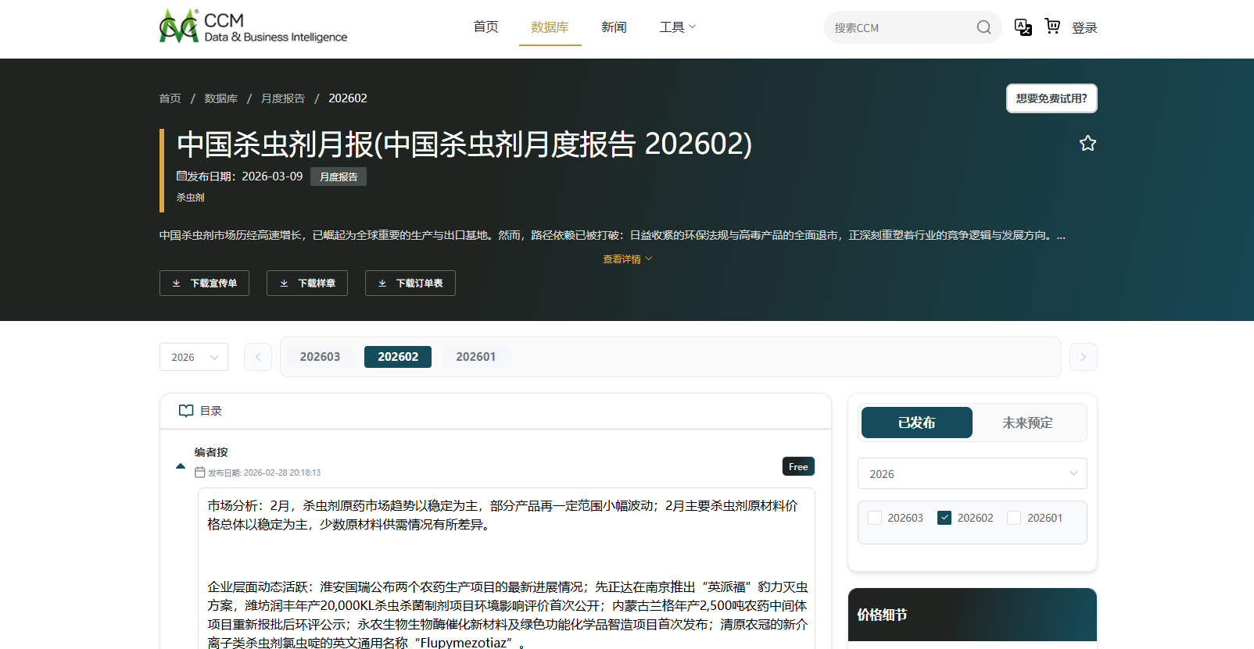Screen dimensions: 1254x649
Task: Open the 2026 year dropdown near month tabs
Action: 194,357
